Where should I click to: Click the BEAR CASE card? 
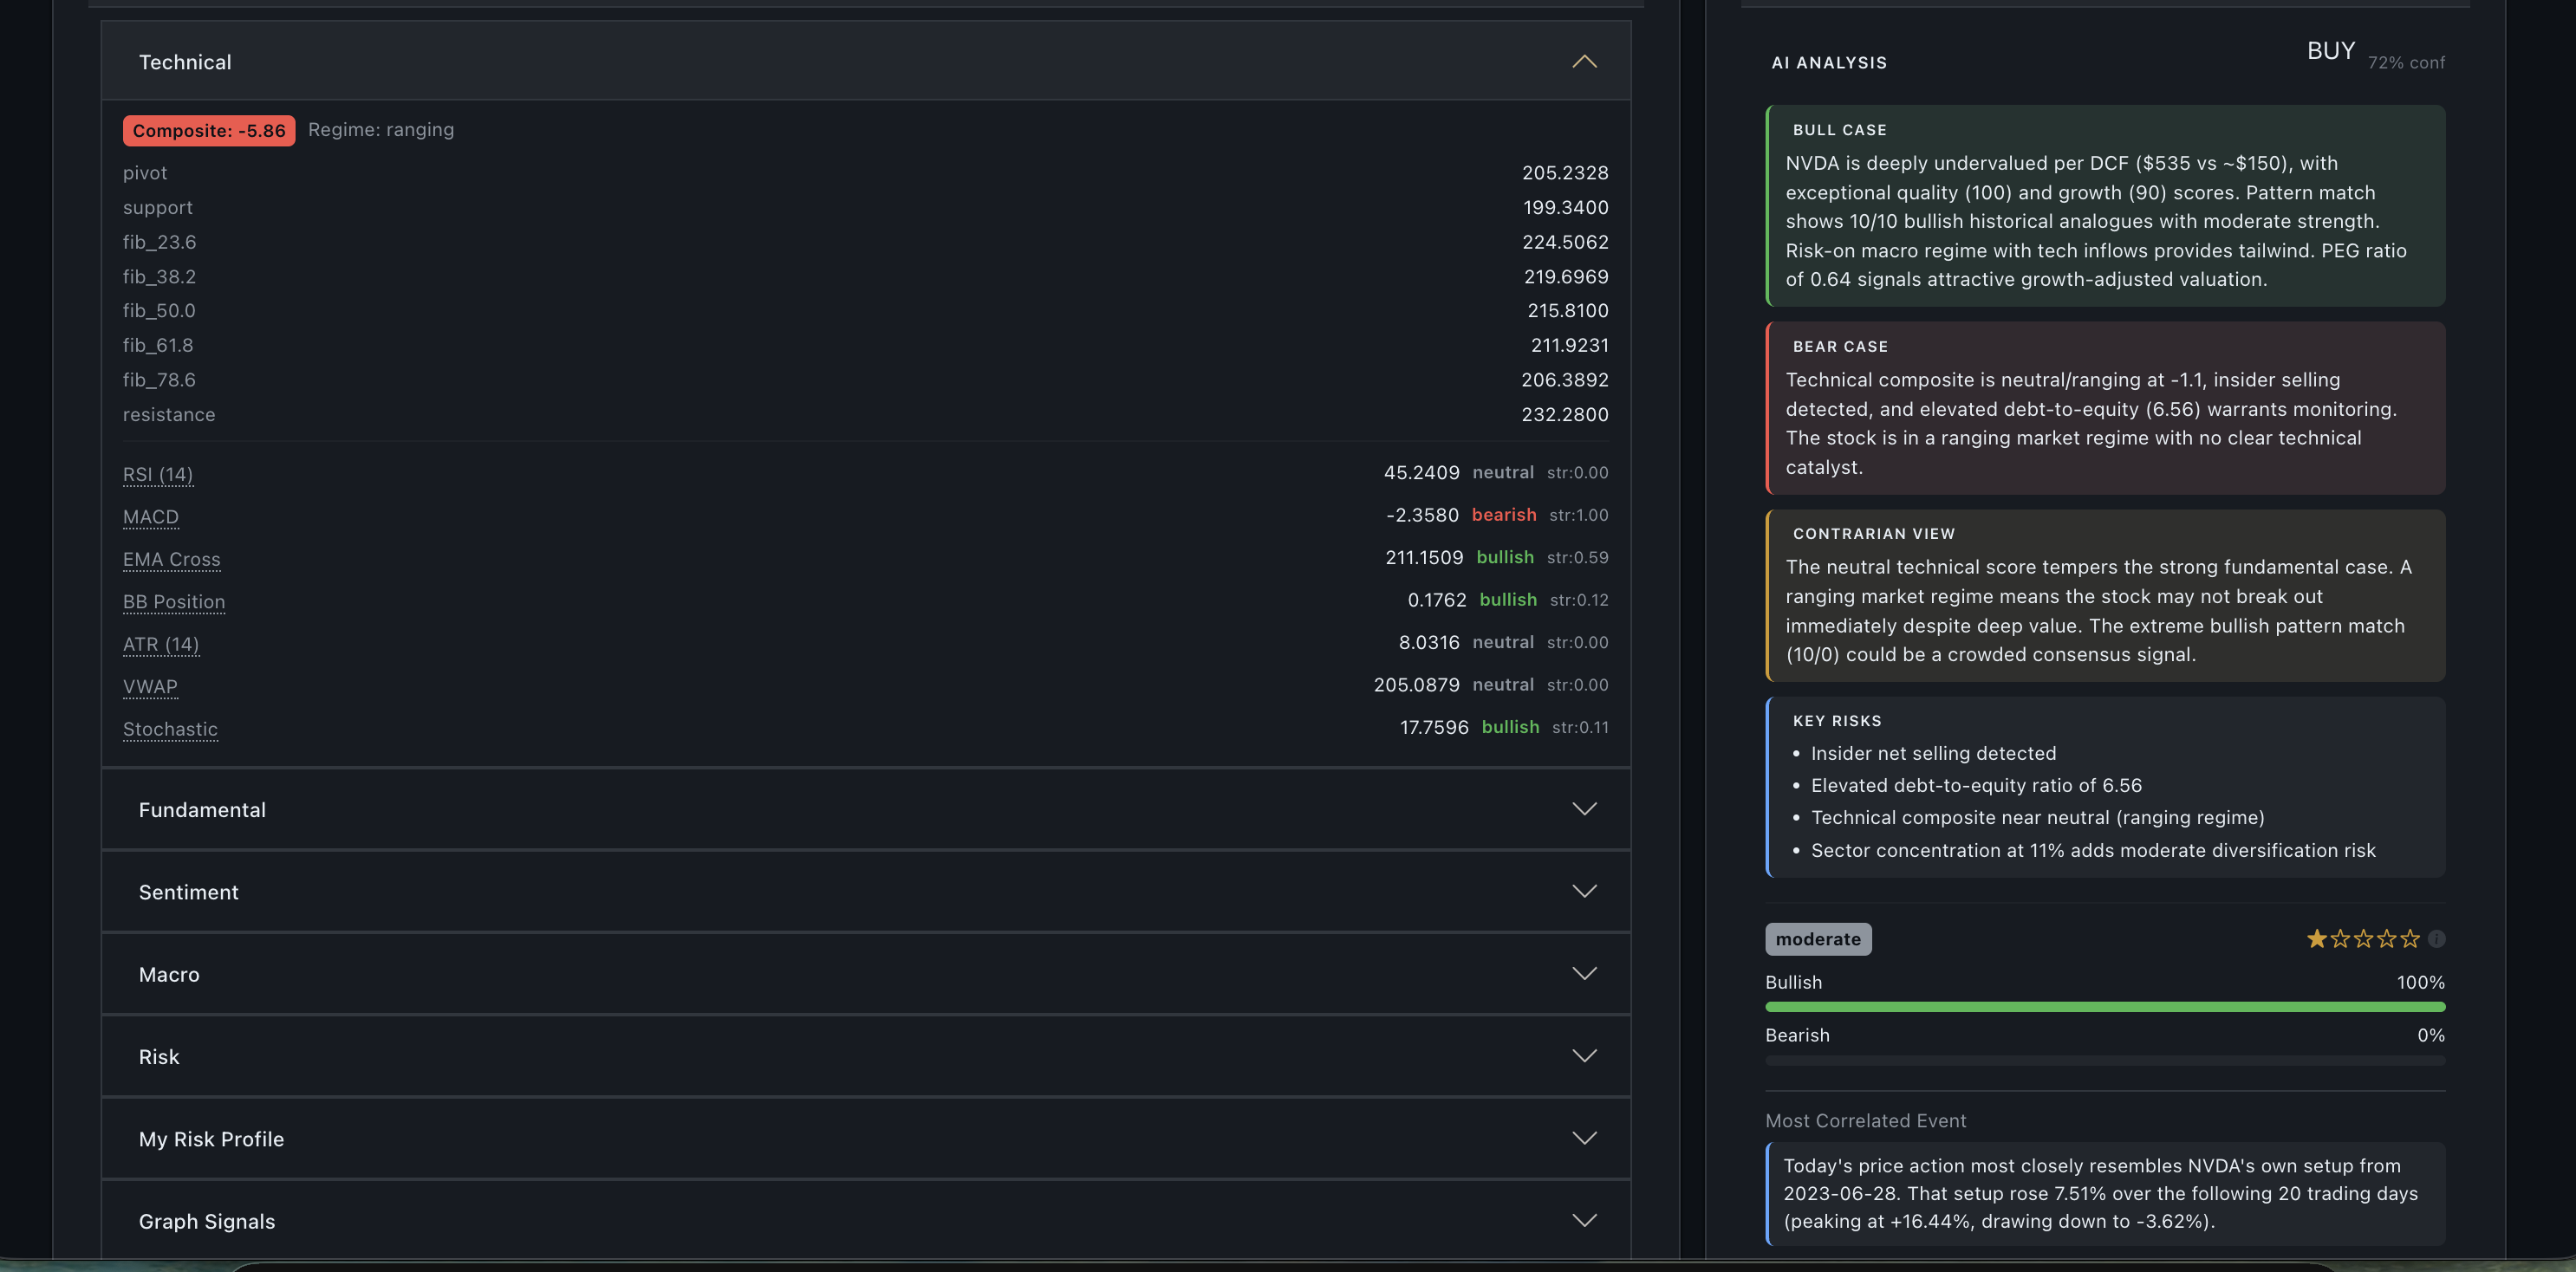2105,408
